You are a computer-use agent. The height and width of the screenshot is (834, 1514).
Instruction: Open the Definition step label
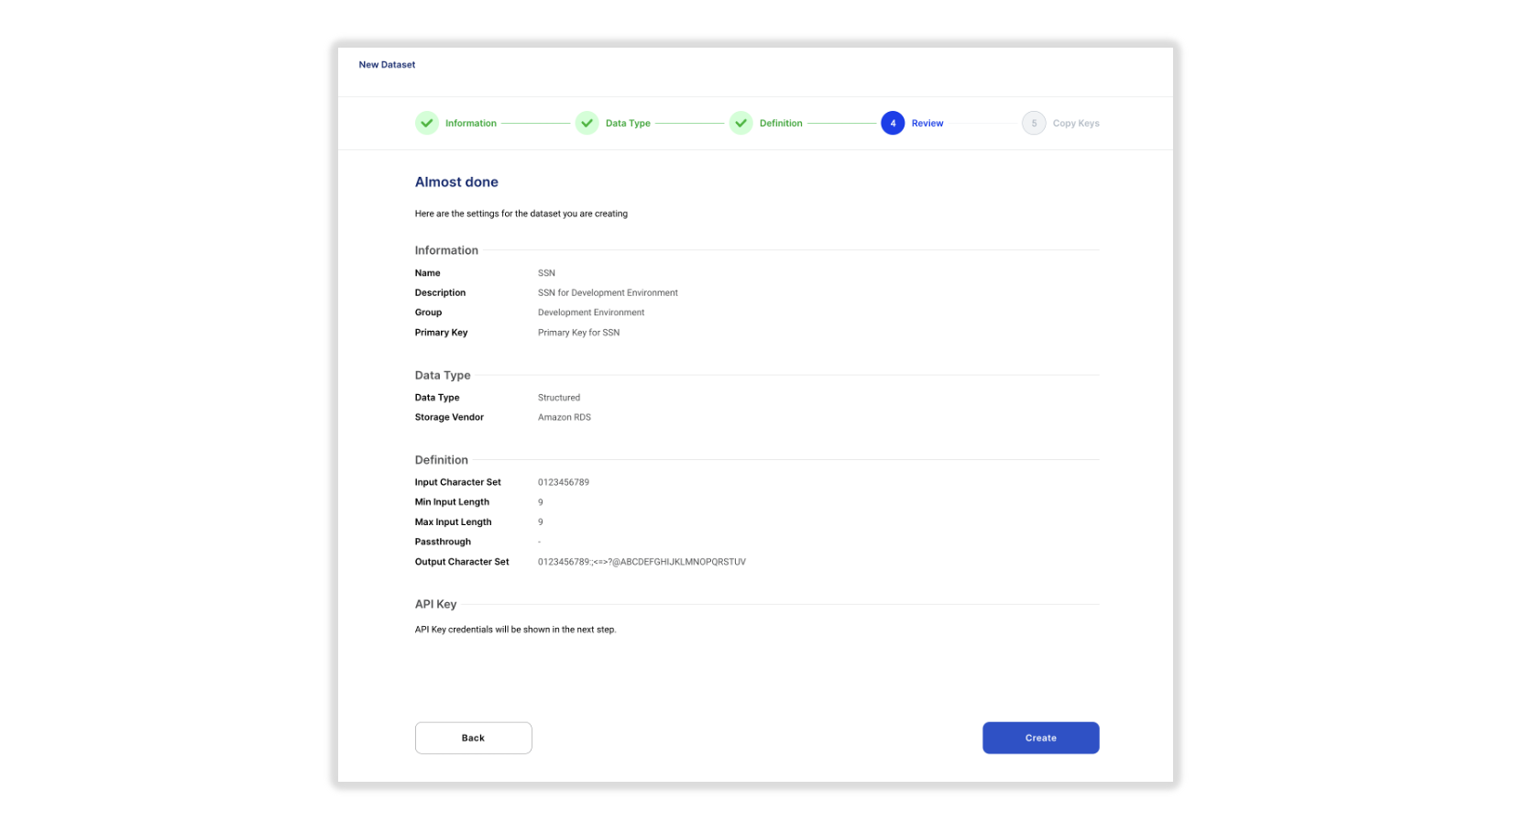(781, 123)
